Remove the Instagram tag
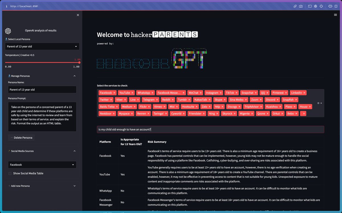Image resolution: width=342 pixels, height=213 pixels. [221, 93]
